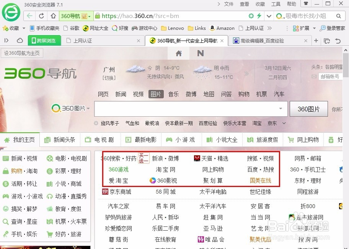Select 旅游度假 navigation tab

tap(263, 140)
